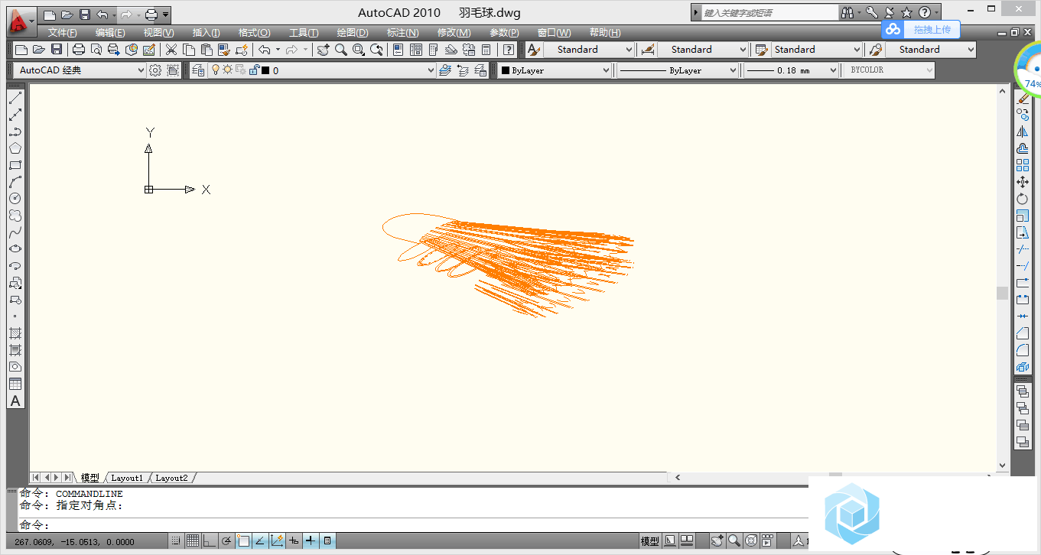Click the 模型 button in status bar

[650, 540]
